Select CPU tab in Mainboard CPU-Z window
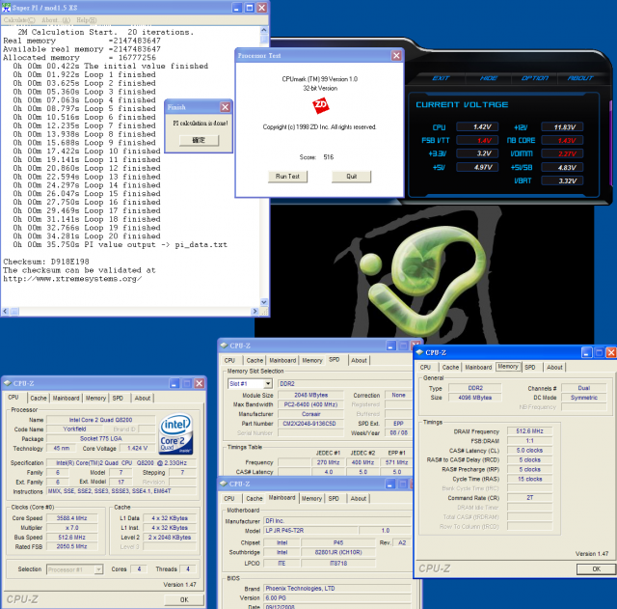The width and height of the screenshot is (617, 609). pyautogui.click(x=229, y=498)
